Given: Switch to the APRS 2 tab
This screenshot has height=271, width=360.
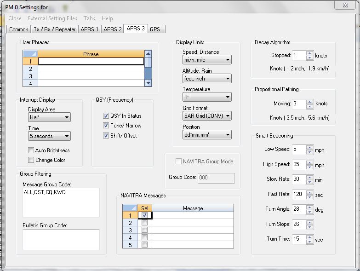Looking at the screenshot, I should pos(113,29).
